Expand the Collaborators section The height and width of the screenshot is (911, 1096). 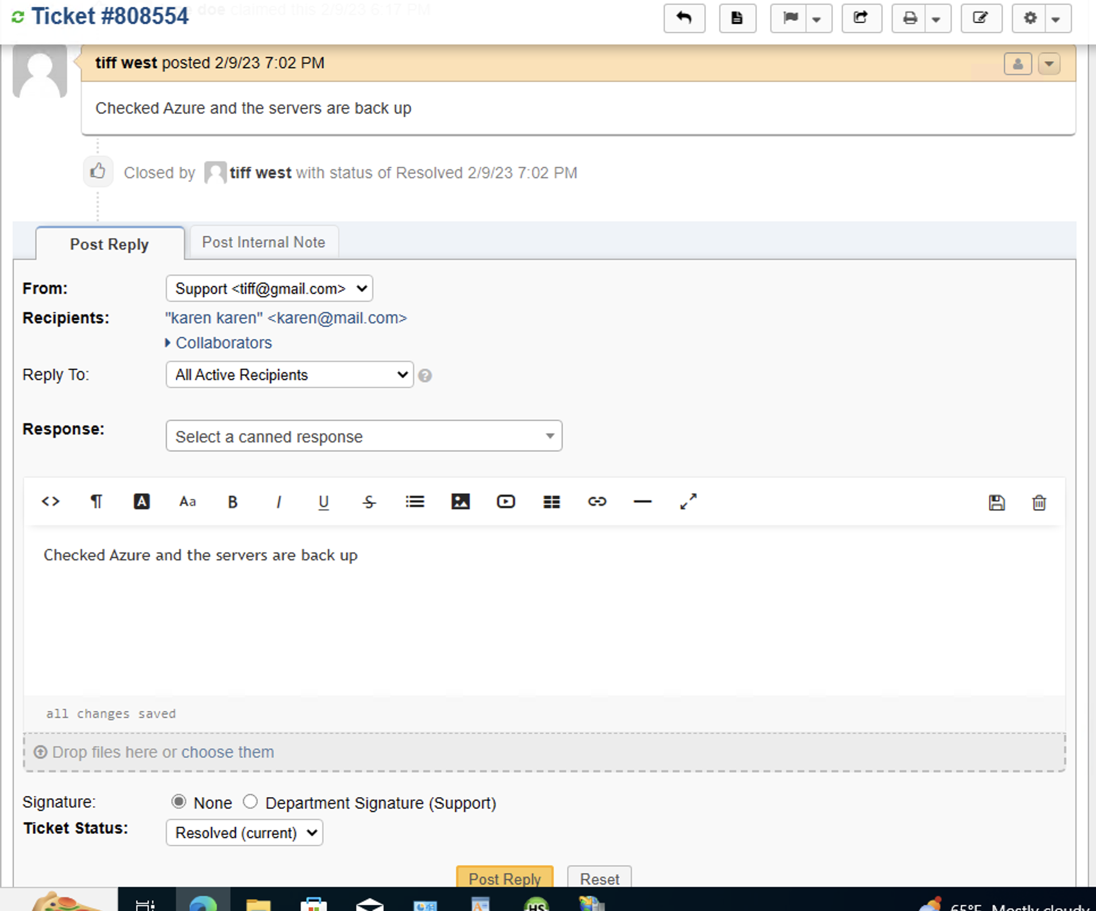[x=223, y=343]
